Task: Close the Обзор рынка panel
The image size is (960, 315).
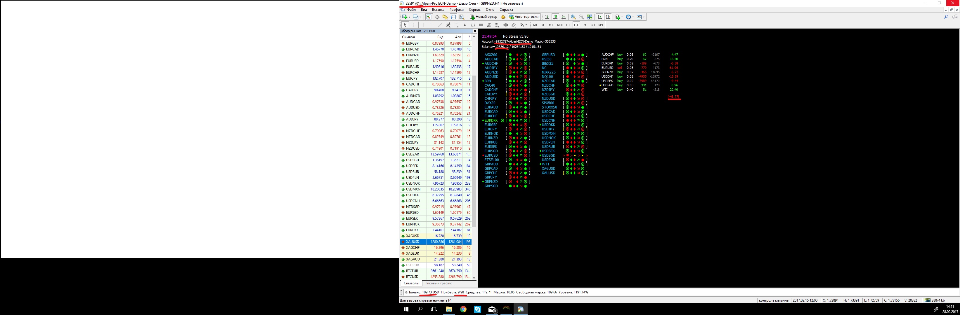Action: (475, 31)
